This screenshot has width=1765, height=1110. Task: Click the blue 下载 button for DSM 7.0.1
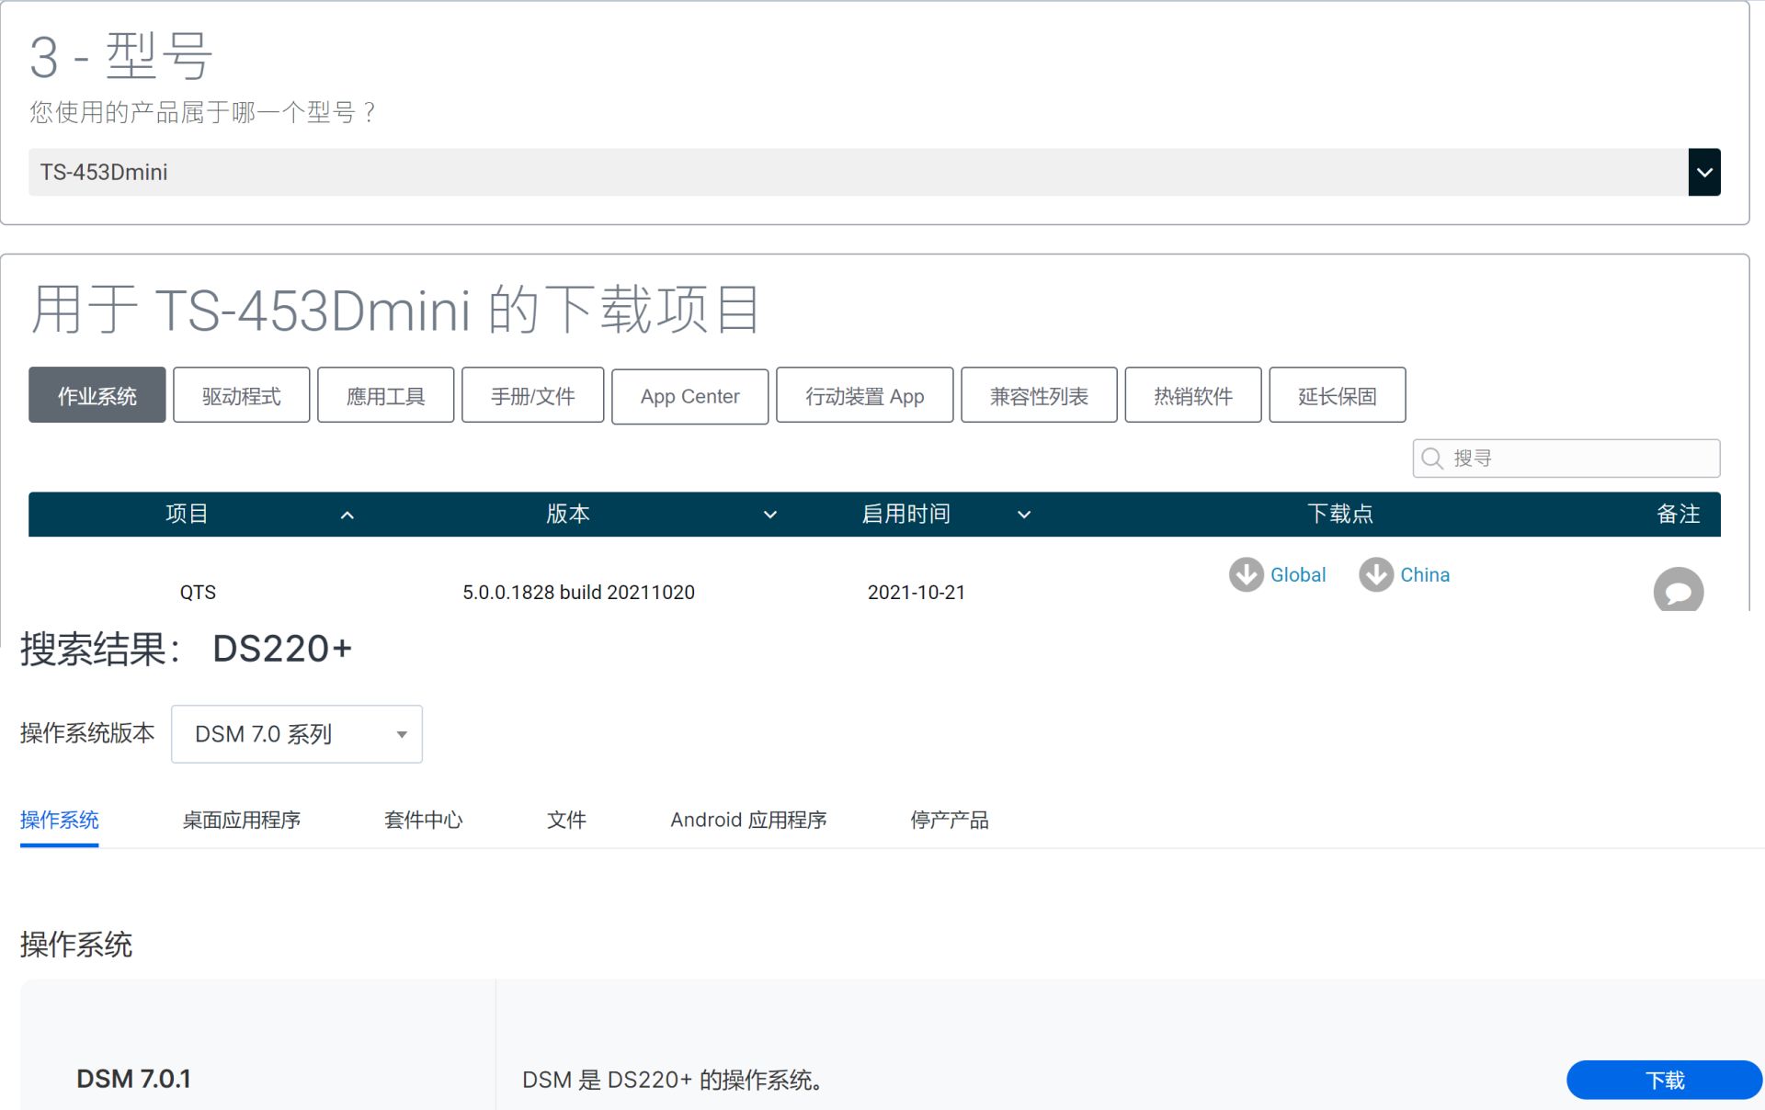(1665, 1080)
